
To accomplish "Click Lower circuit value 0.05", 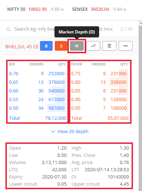I will point(62,184).
